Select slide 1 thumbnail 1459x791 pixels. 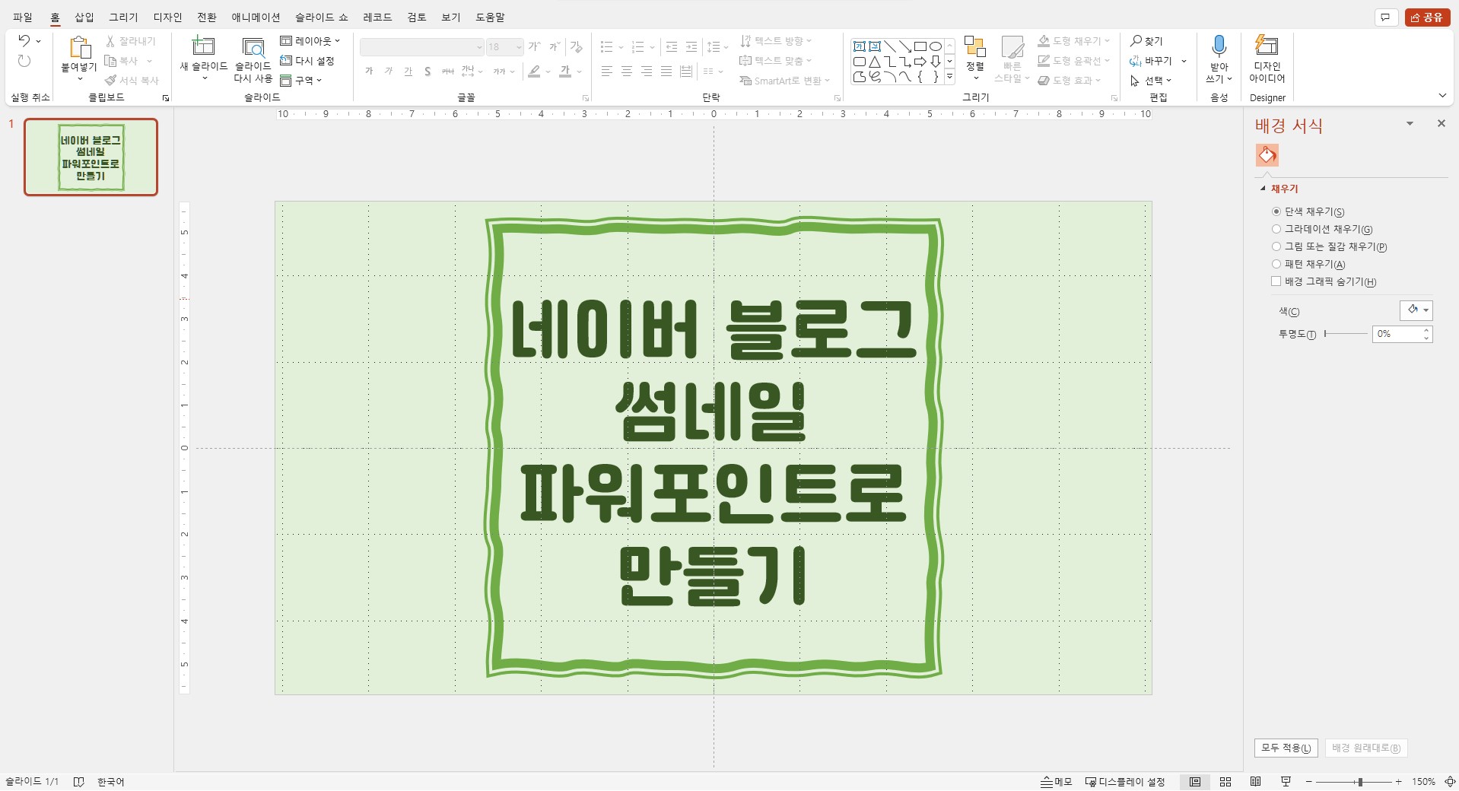point(91,157)
